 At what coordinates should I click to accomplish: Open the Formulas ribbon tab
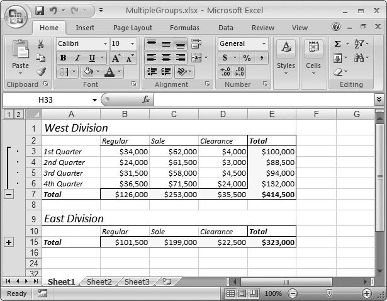tap(184, 28)
